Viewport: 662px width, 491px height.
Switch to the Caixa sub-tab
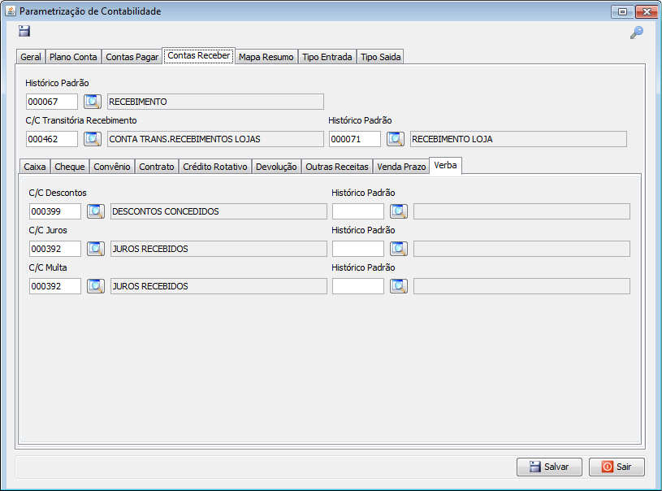pos(35,167)
